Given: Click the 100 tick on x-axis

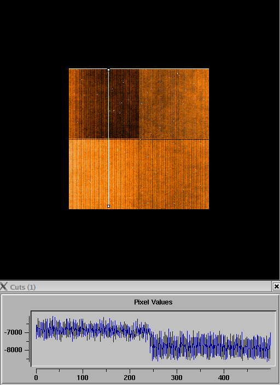Looking at the screenshot, I should coord(83,377).
